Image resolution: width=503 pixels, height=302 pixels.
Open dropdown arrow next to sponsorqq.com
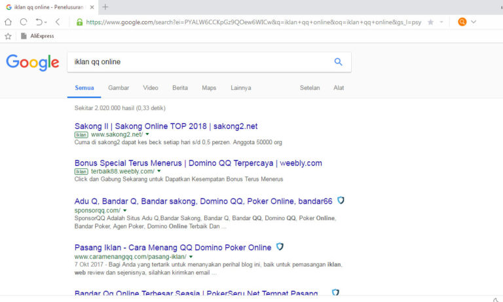[126, 210]
